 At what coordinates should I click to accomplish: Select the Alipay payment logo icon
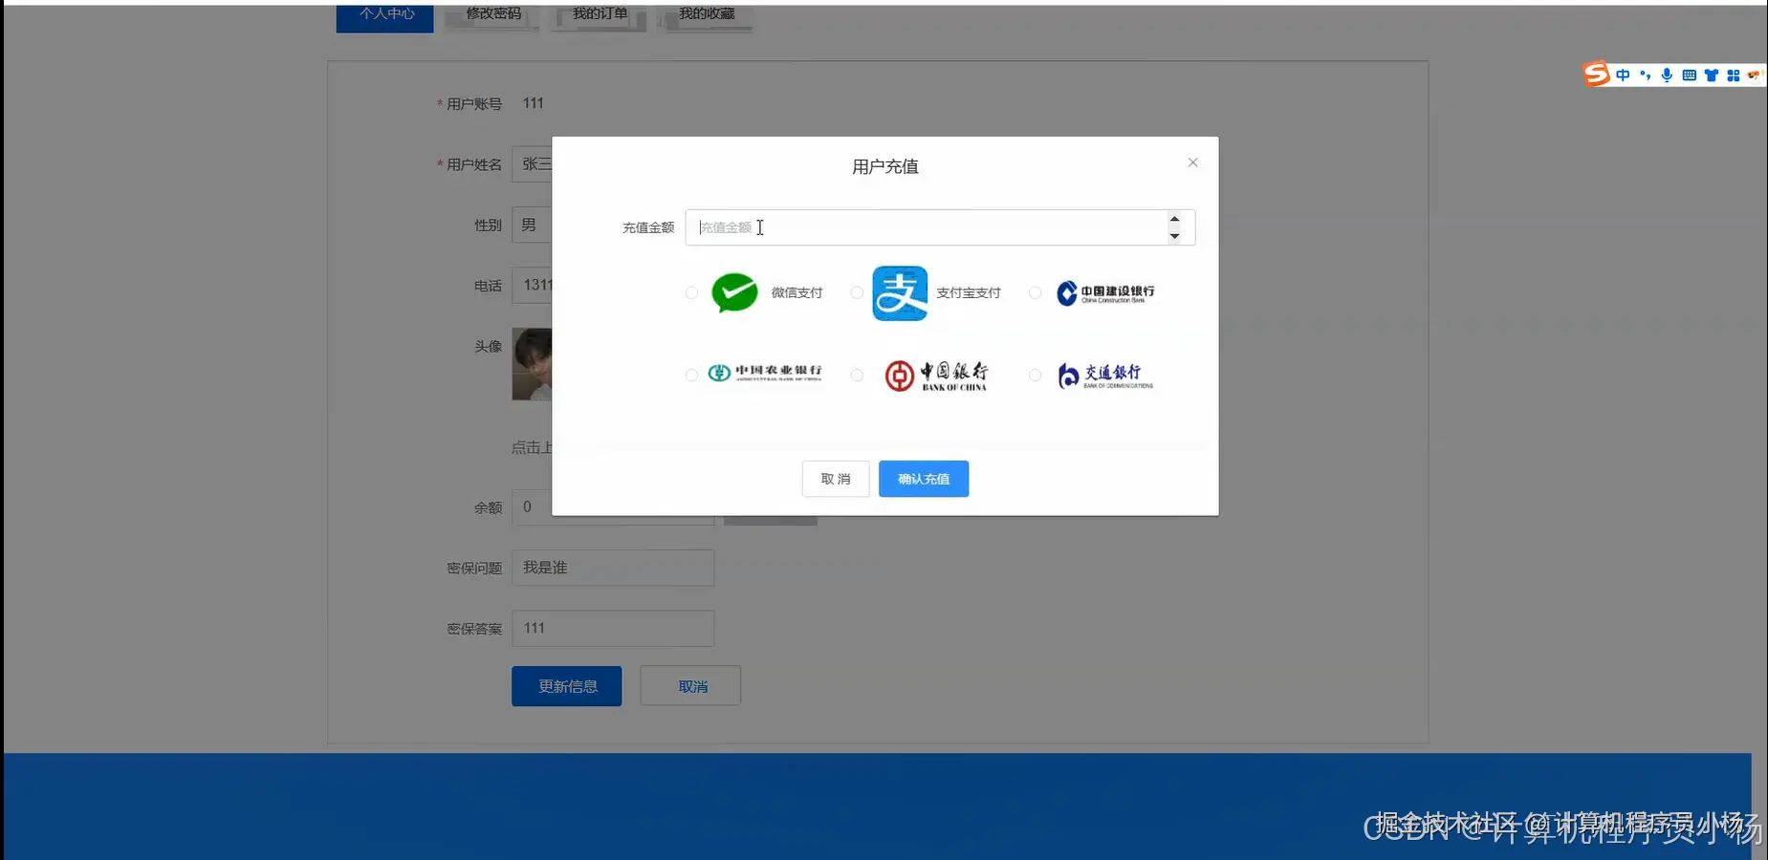pos(899,292)
